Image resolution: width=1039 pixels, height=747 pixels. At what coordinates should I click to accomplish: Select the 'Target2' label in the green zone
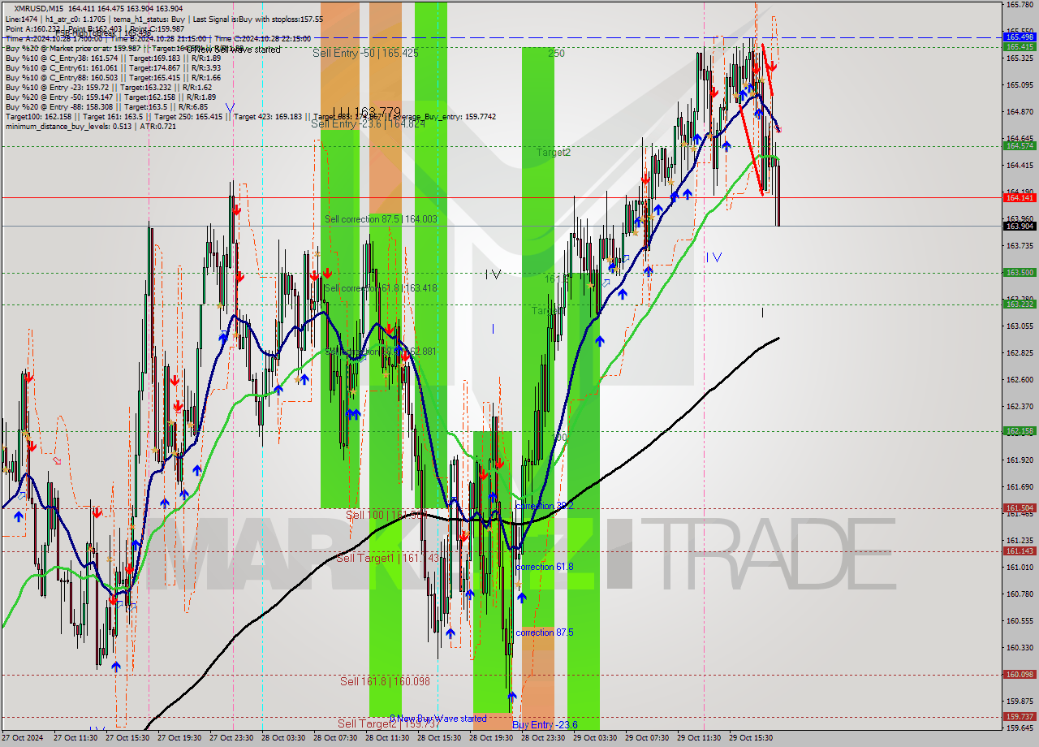(553, 153)
